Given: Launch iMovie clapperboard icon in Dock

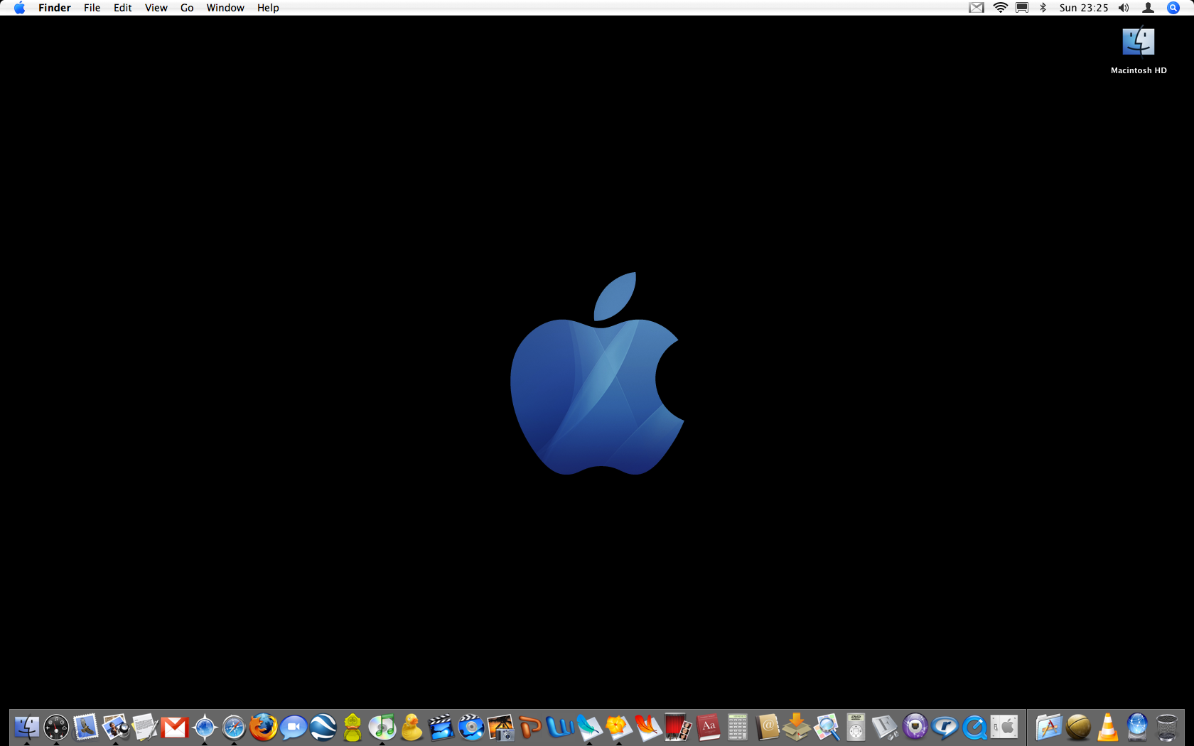Looking at the screenshot, I should click(441, 727).
